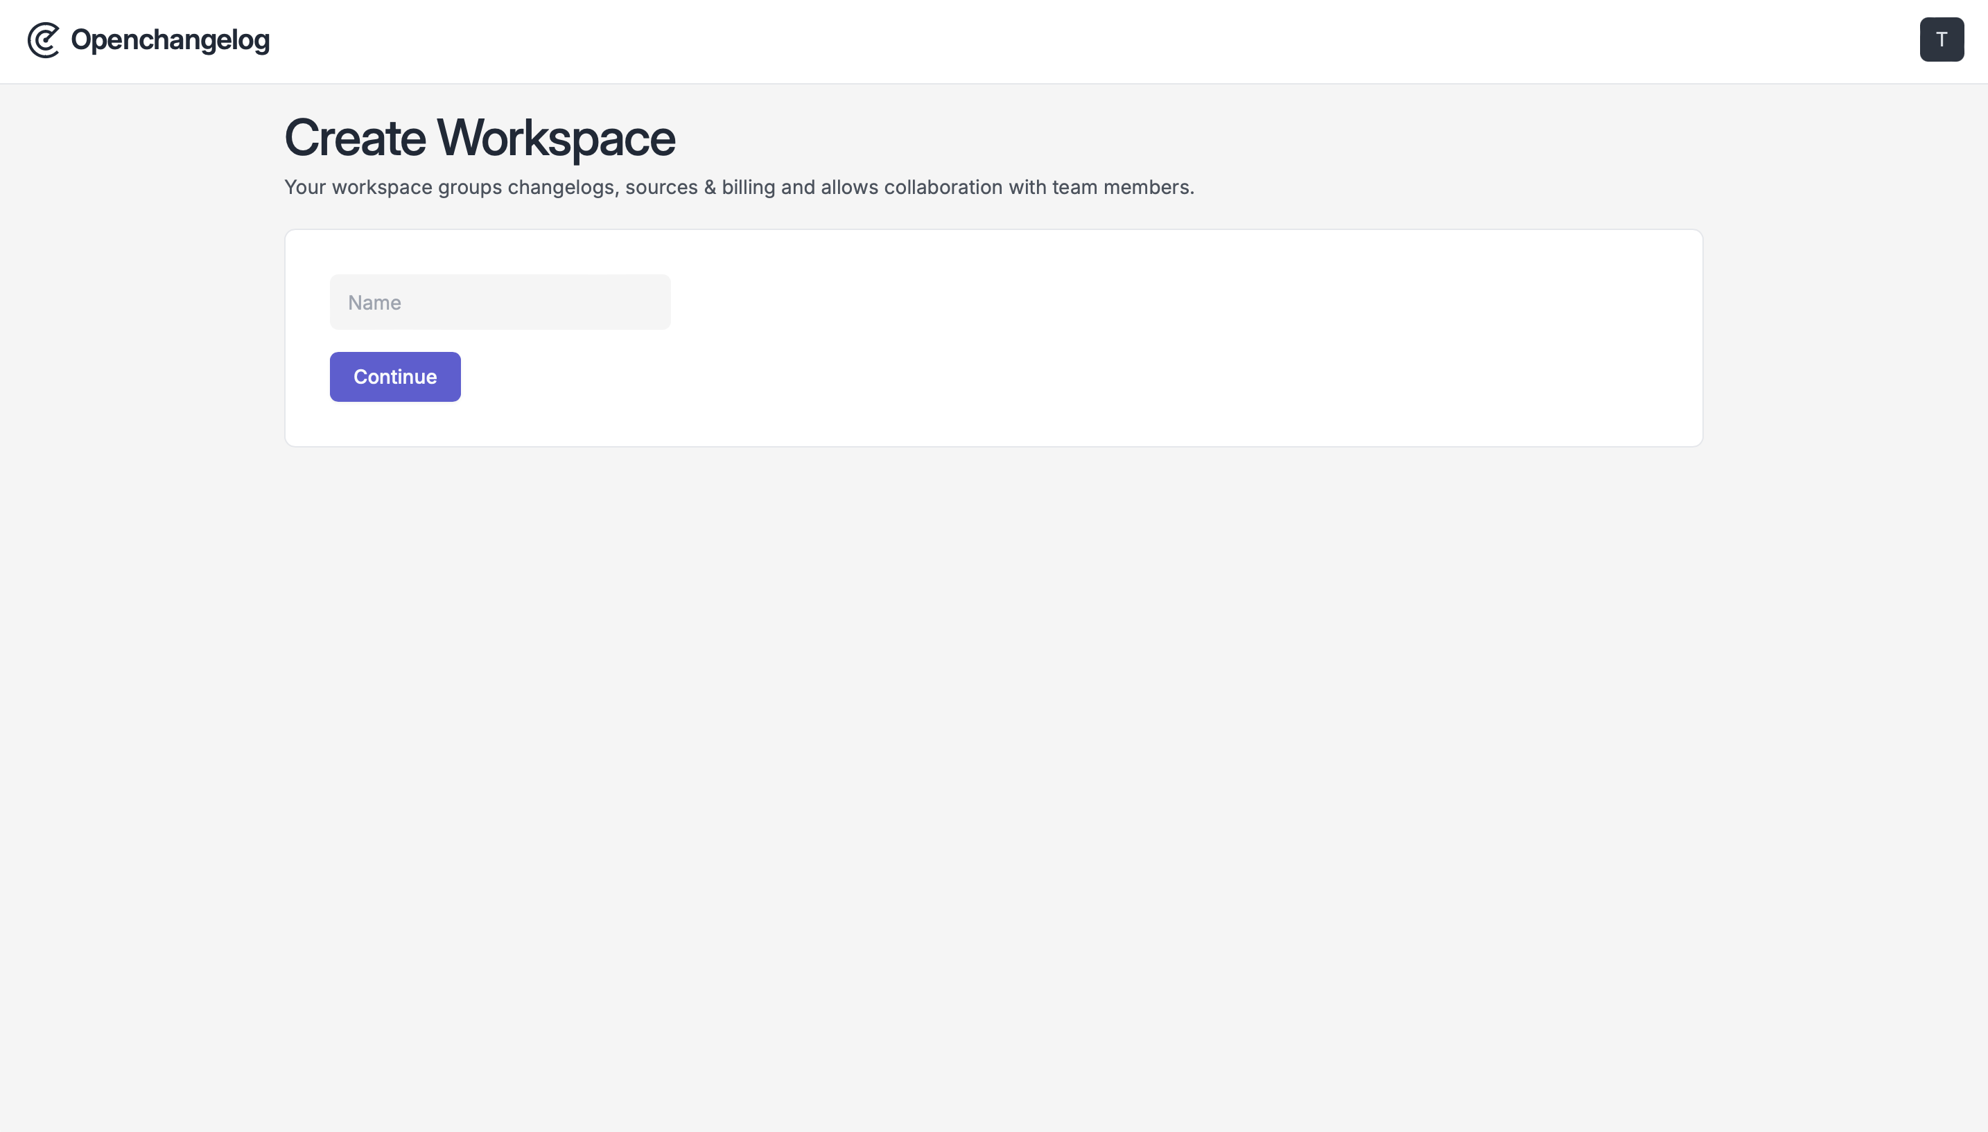The width and height of the screenshot is (1988, 1132).
Task: Click Continue to create the workspace
Action: [x=394, y=376]
